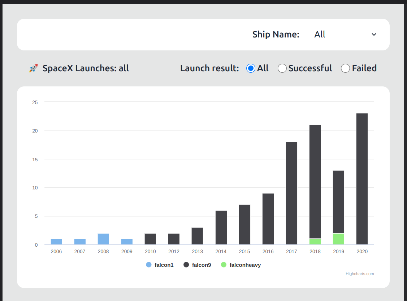Click the 'Ship Name:' label
The height and width of the screenshot is (301, 407).
(276, 35)
